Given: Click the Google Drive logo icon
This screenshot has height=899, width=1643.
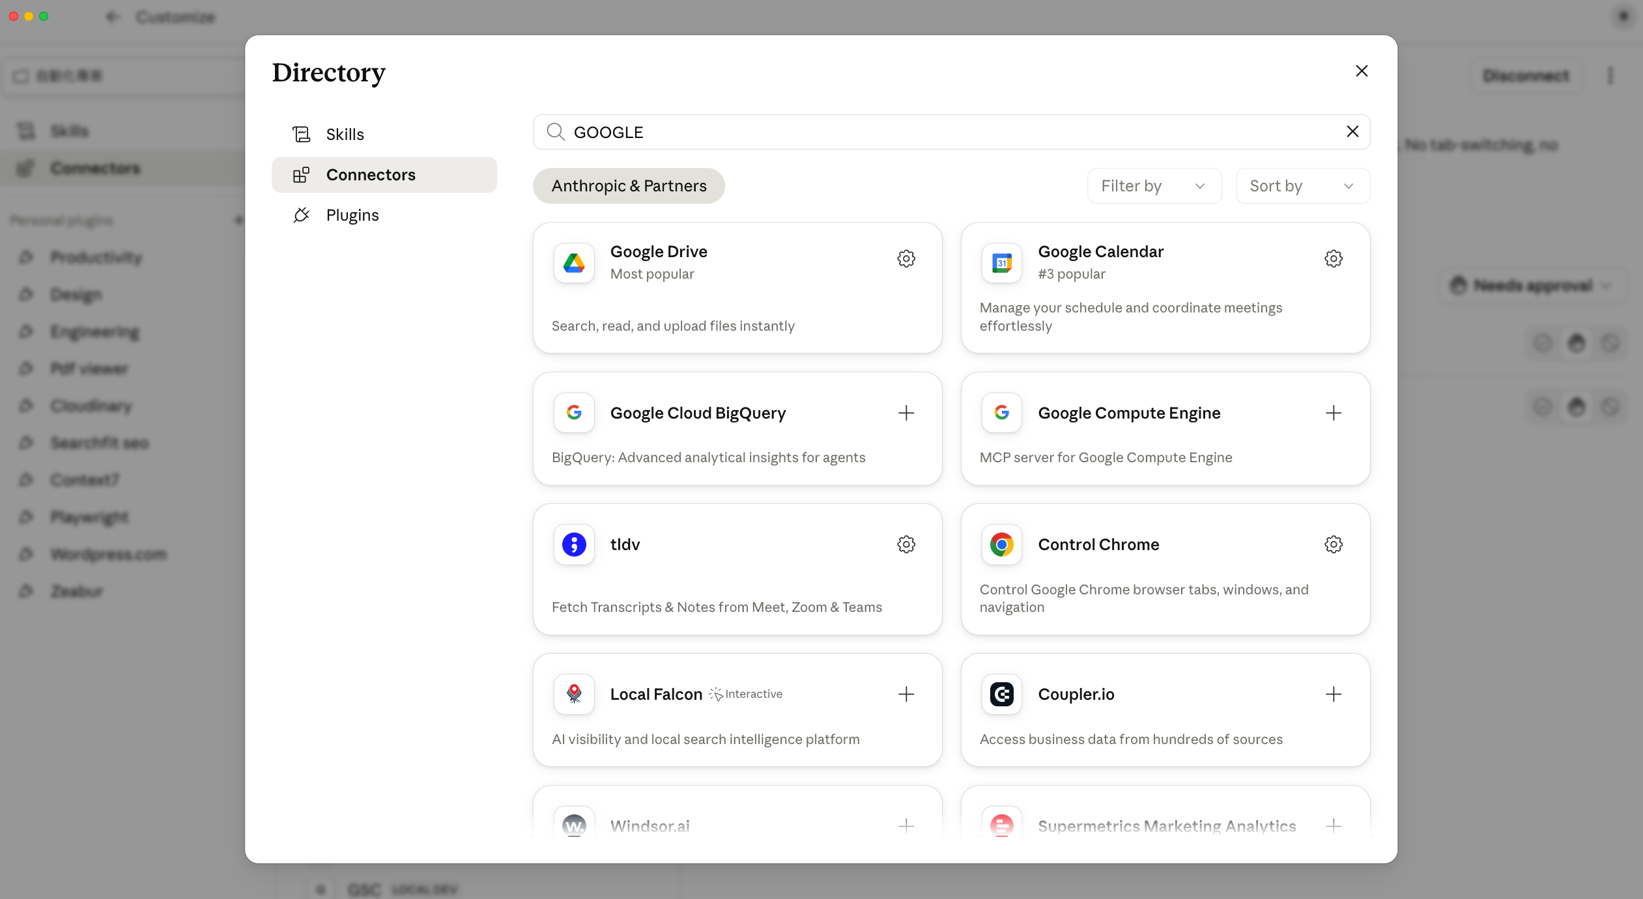Looking at the screenshot, I should pos(574,263).
